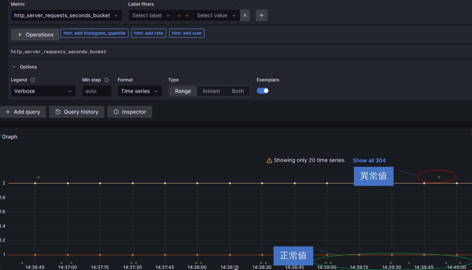Open the query Inspector
The image size is (472, 270).
point(130,112)
